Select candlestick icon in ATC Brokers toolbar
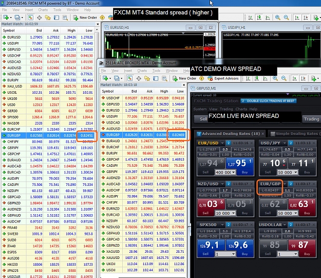This screenshot has width=321, height=278. pos(256,78)
